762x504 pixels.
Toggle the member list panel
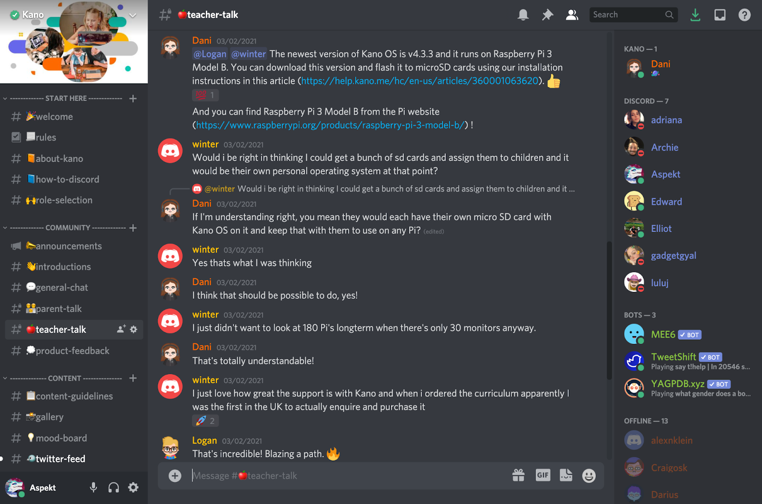pyautogui.click(x=572, y=15)
